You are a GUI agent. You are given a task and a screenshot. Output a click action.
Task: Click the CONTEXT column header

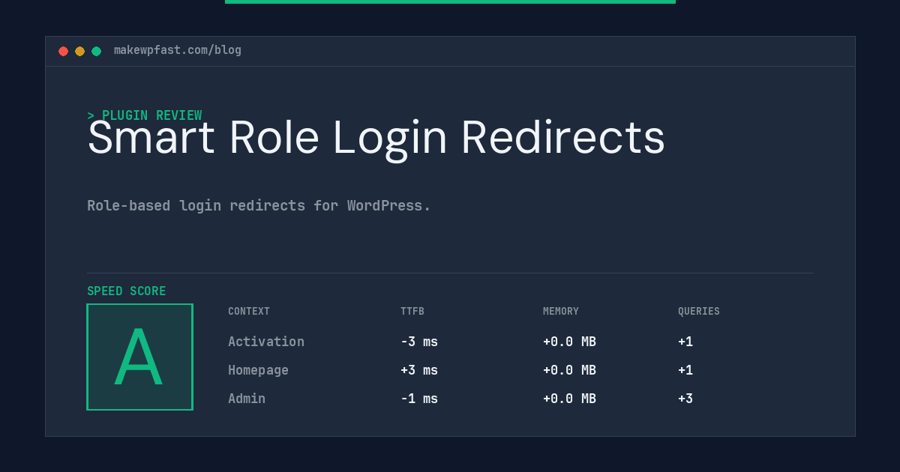(249, 312)
